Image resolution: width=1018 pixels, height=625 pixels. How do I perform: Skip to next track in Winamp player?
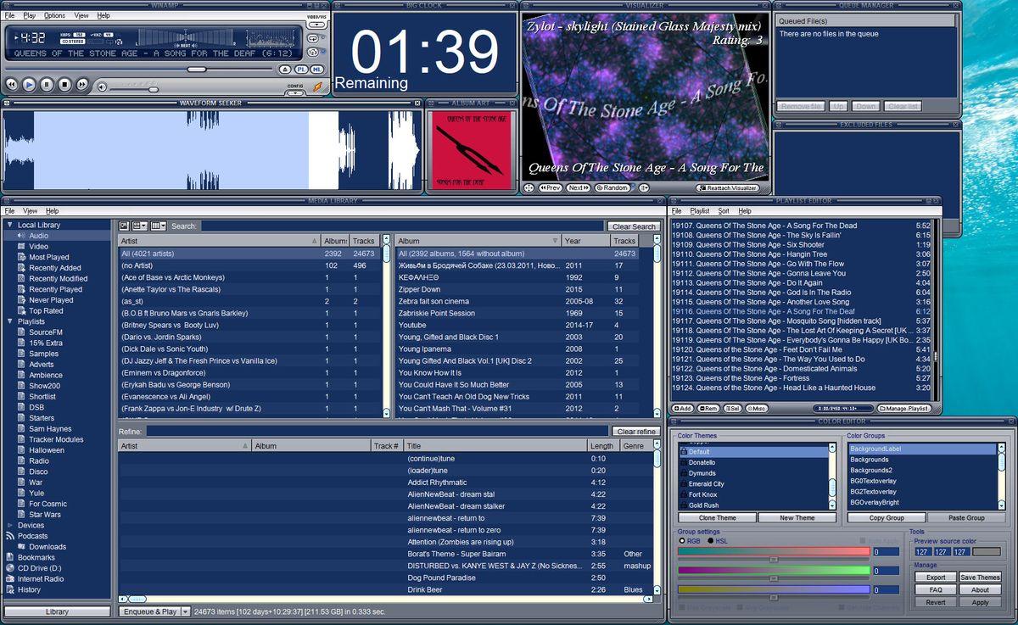tap(82, 85)
